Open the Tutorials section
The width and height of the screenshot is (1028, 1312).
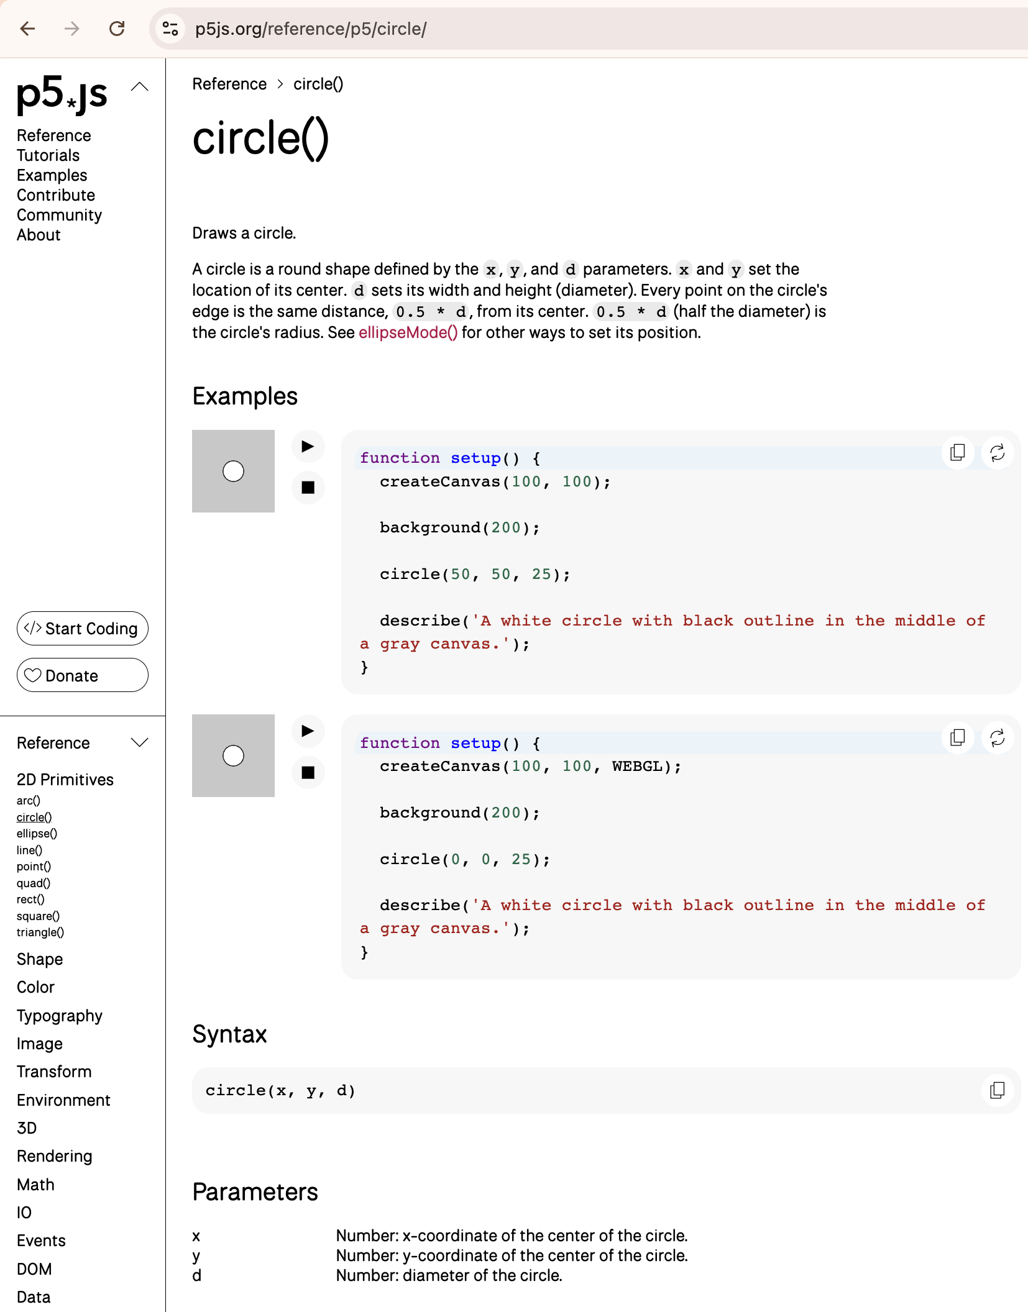(x=48, y=155)
